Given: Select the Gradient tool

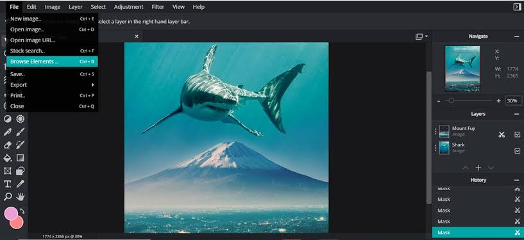Looking at the screenshot, I should pos(21,157).
